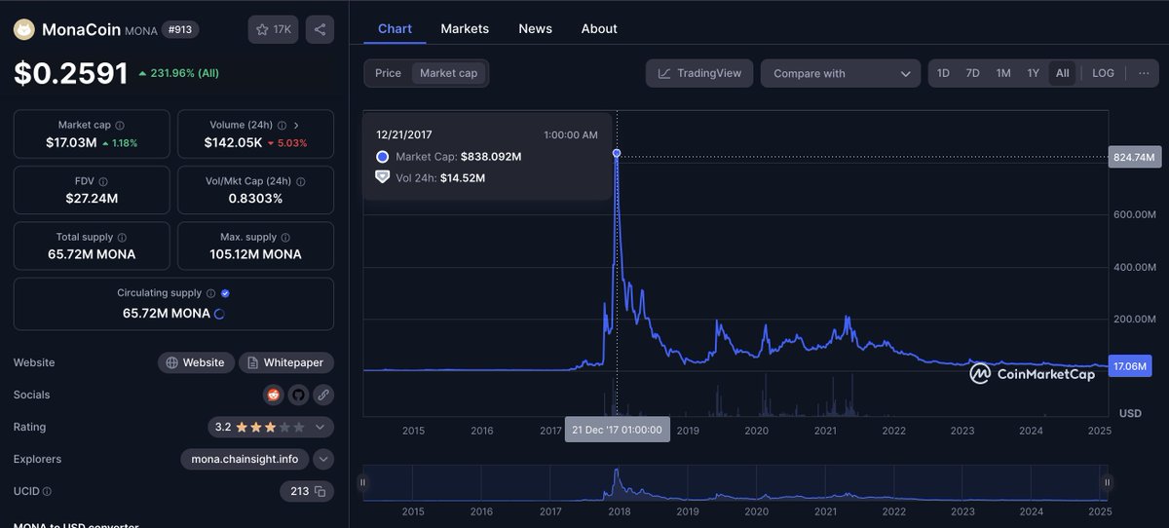Click the 2021 label on chart axis
The width and height of the screenshot is (1169, 528).
pos(825,431)
